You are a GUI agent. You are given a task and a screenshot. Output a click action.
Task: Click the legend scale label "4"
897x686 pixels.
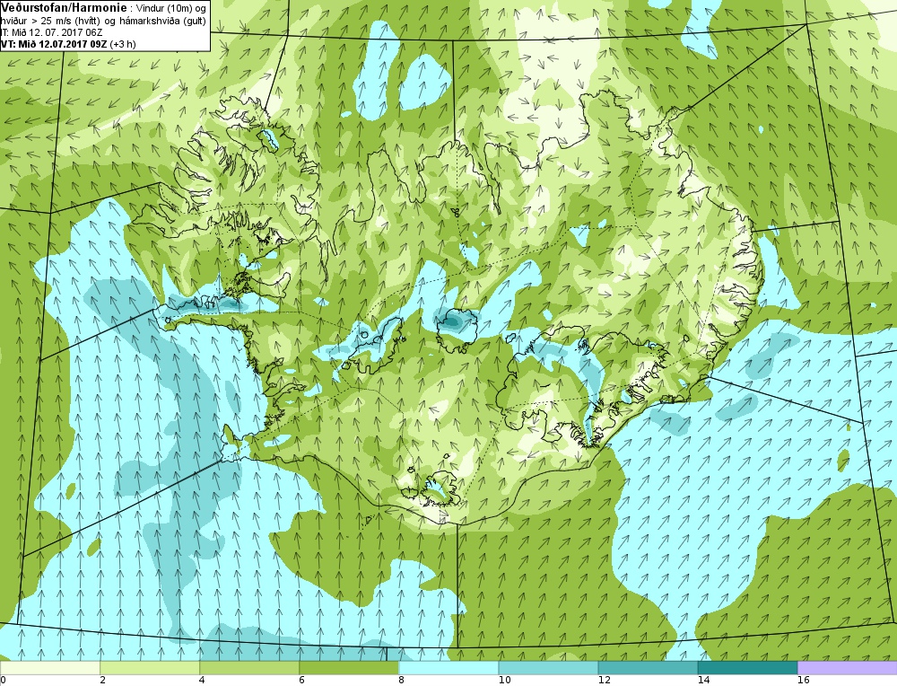point(202,681)
